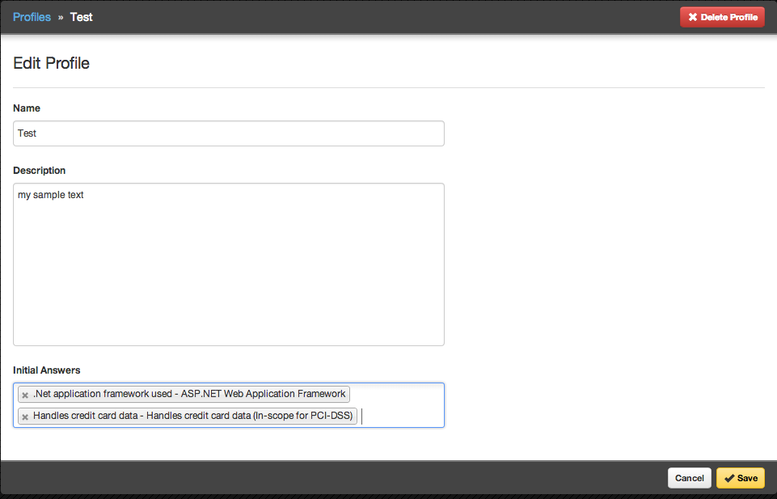
Task: Click the breadcrumb separator arrows
Action: [61, 17]
